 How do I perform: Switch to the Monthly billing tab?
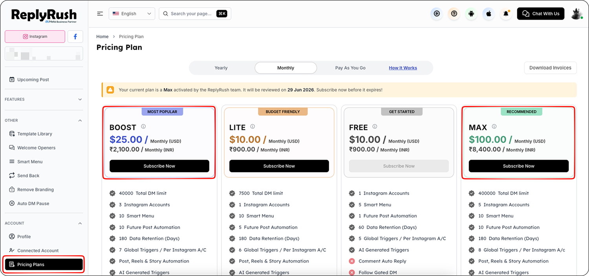point(286,68)
